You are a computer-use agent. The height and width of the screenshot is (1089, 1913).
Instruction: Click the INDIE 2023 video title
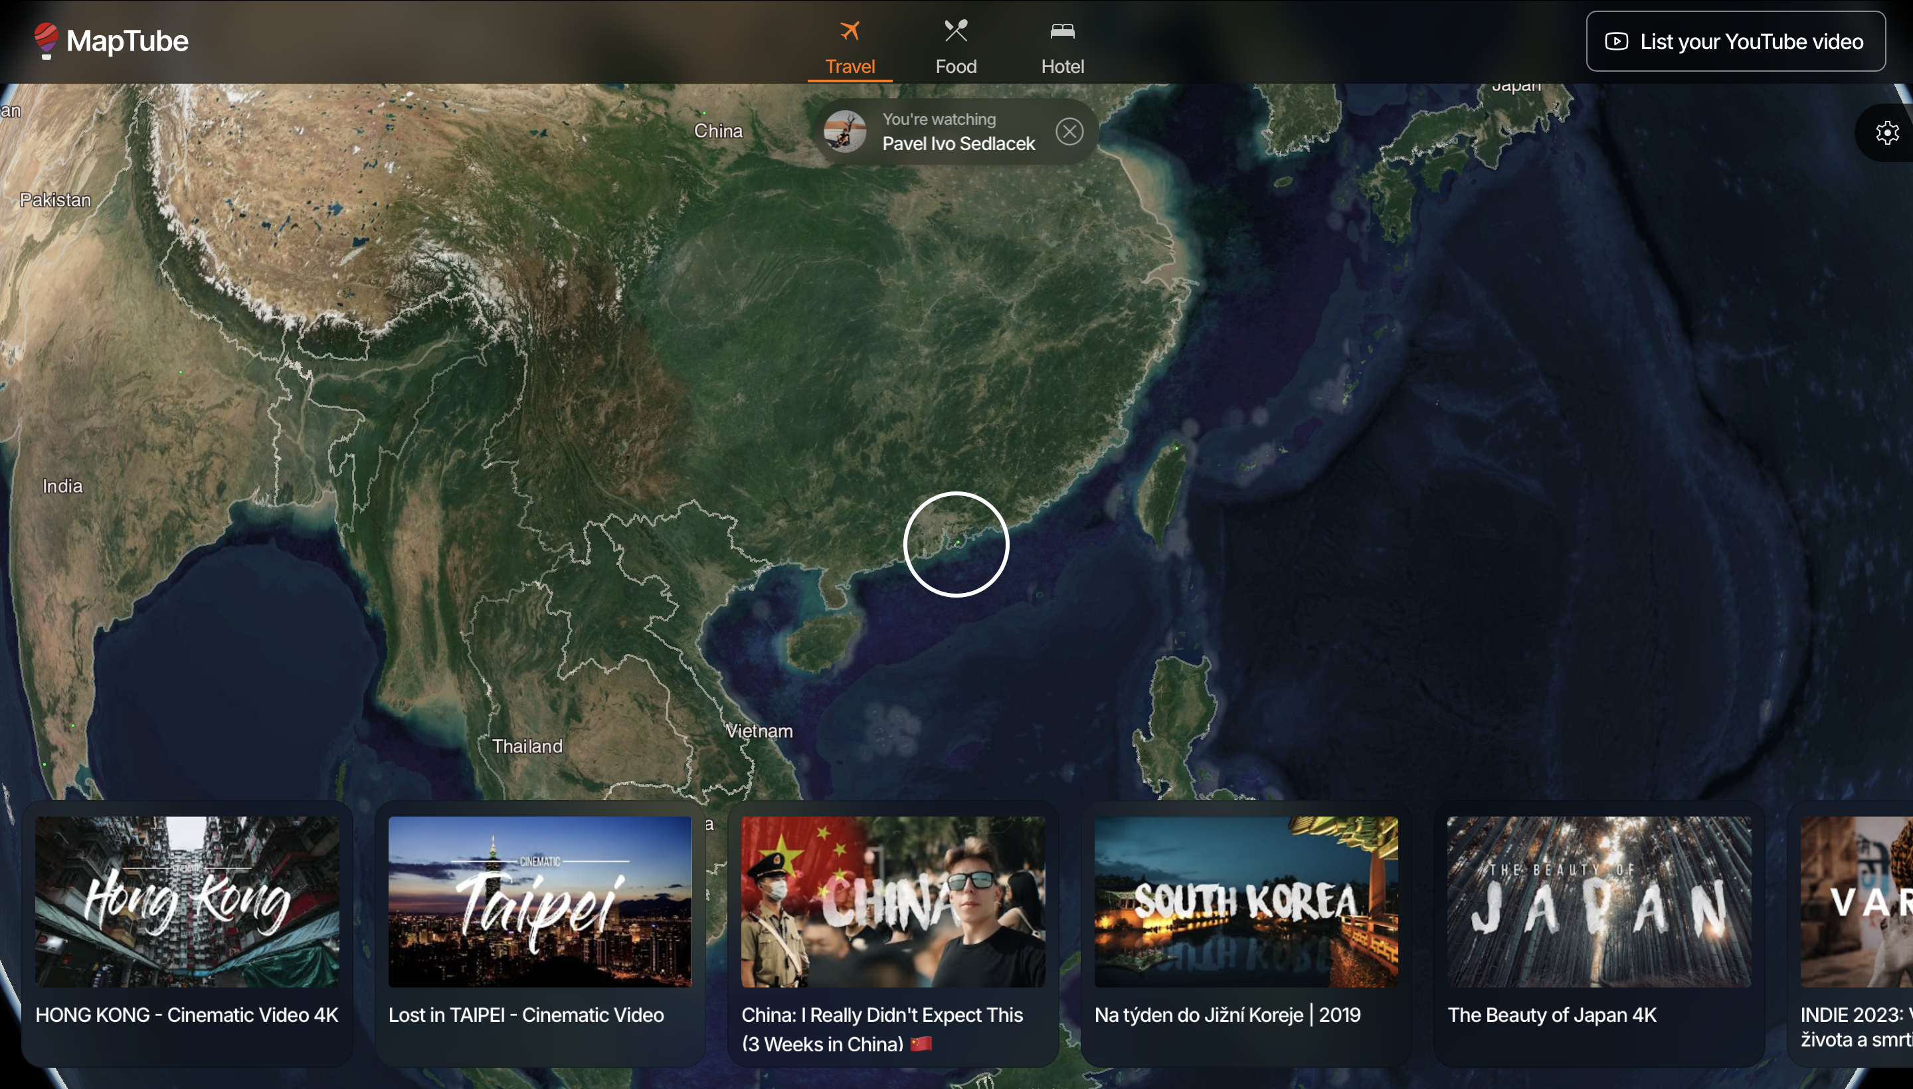pyautogui.click(x=1856, y=1027)
